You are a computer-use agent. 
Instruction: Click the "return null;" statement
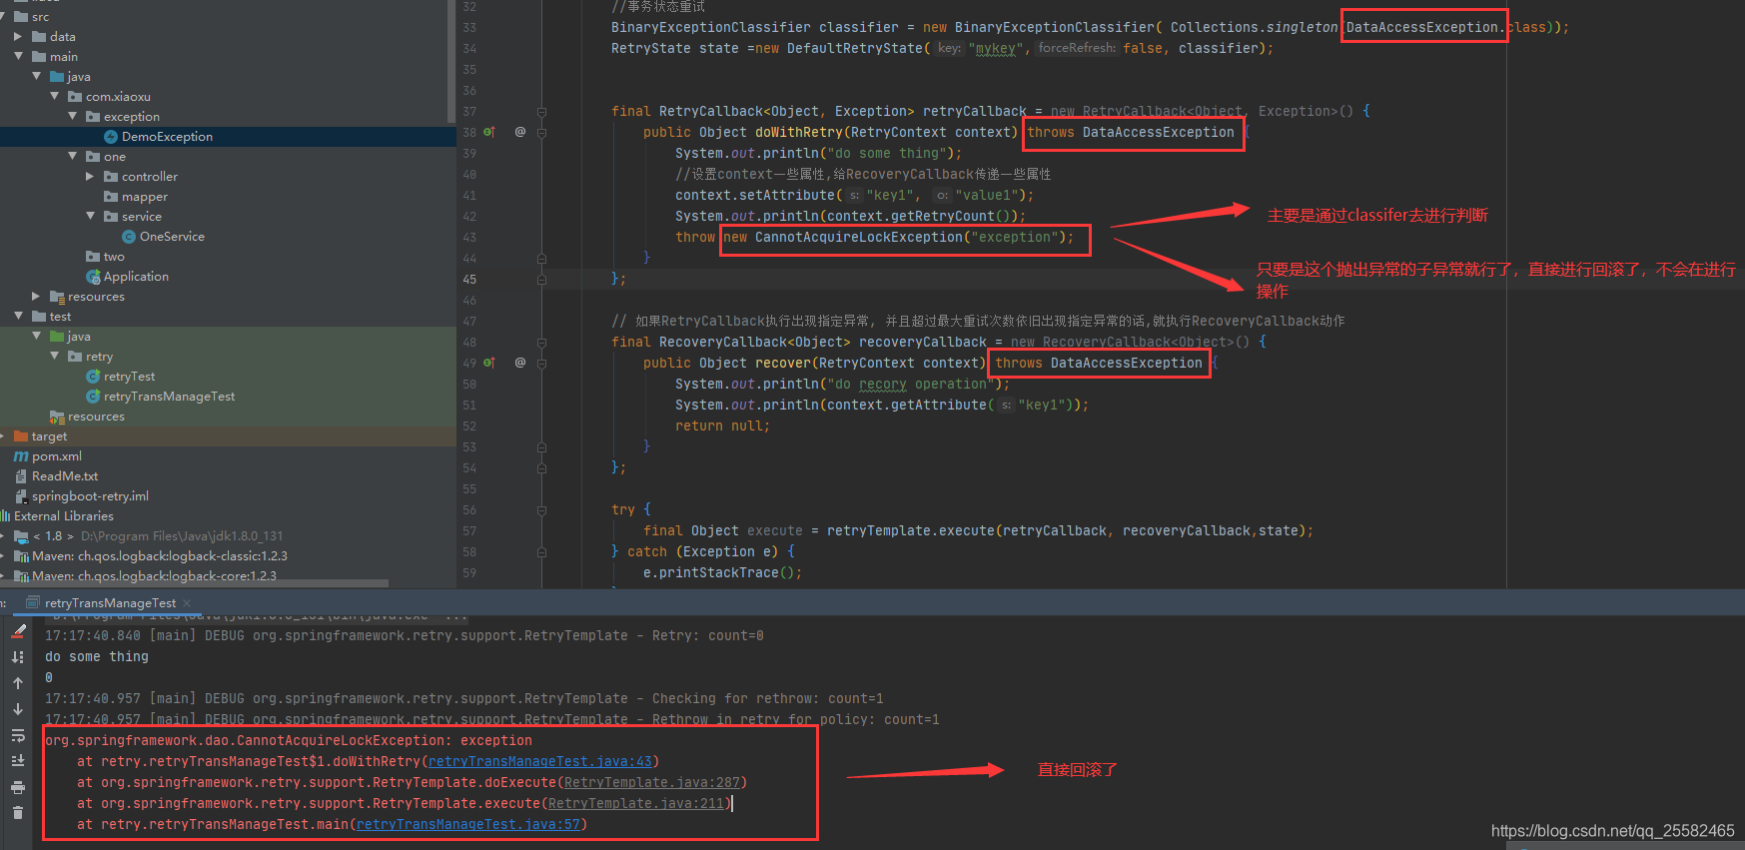coord(723,426)
